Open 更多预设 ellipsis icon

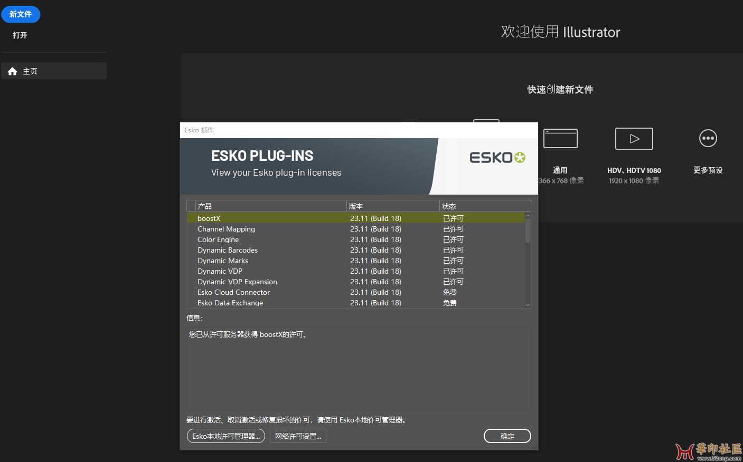708,139
